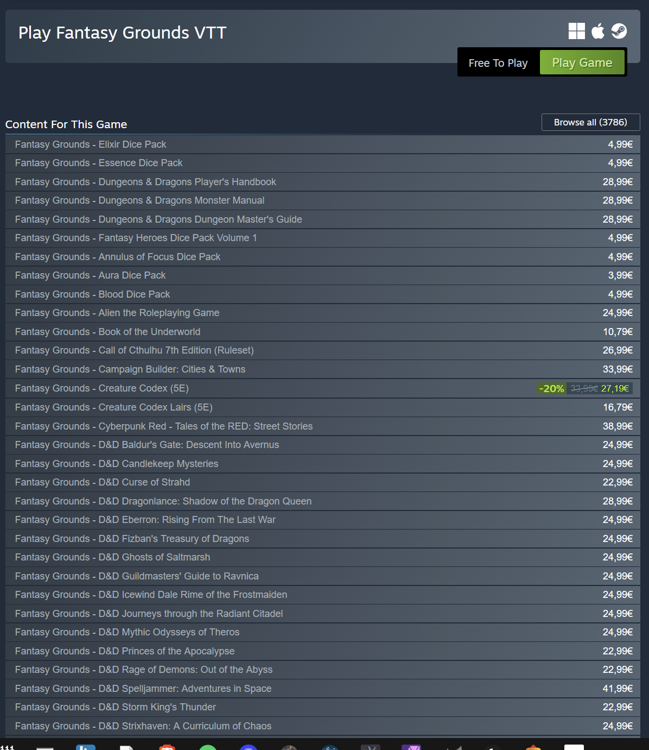Open D&D Candlekeep Mysteries

click(323, 464)
